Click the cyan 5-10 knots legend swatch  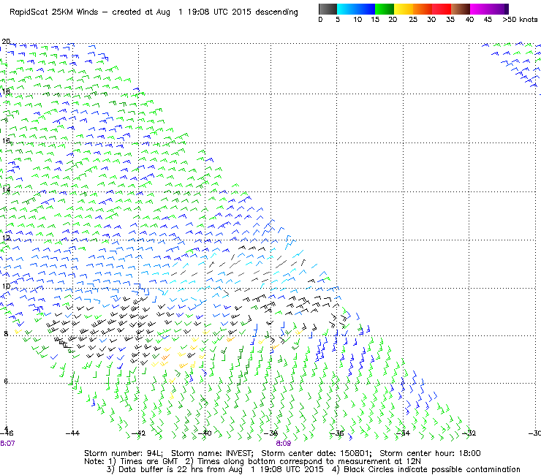pos(346,9)
